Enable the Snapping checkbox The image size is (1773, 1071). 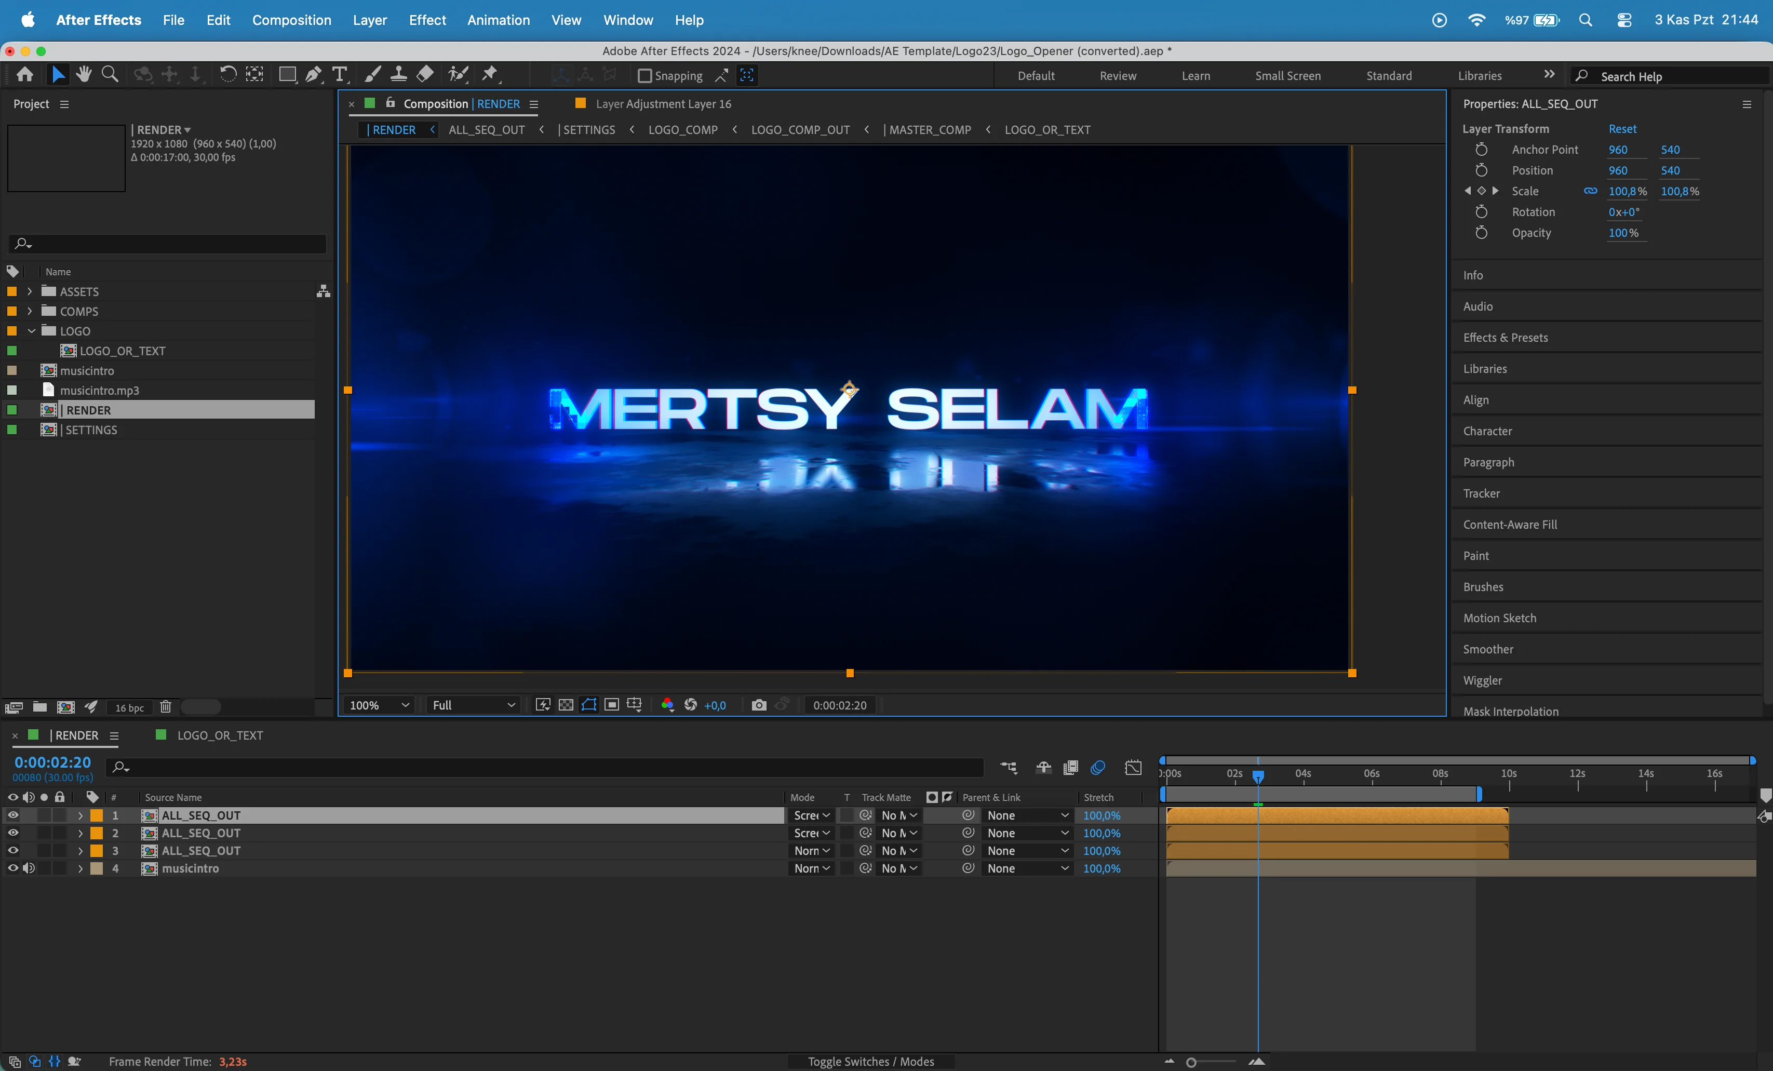click(644, 76)
